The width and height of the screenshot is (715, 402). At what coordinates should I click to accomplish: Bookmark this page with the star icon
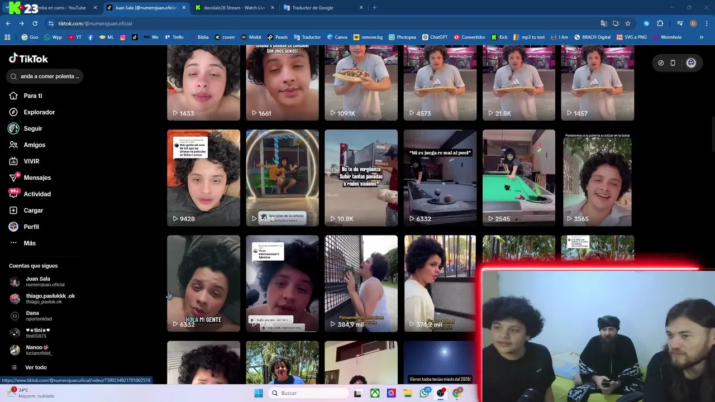tap(628, 23)
